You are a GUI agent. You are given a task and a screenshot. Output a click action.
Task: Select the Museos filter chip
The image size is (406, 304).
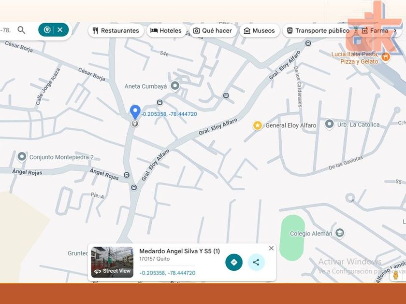tap(260, 30)
